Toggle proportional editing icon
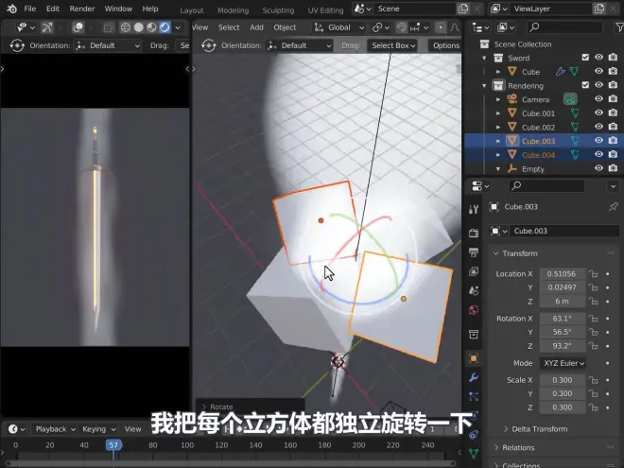Image resolution: width=624 pixels, height=468 pixels. pos(441,27)
